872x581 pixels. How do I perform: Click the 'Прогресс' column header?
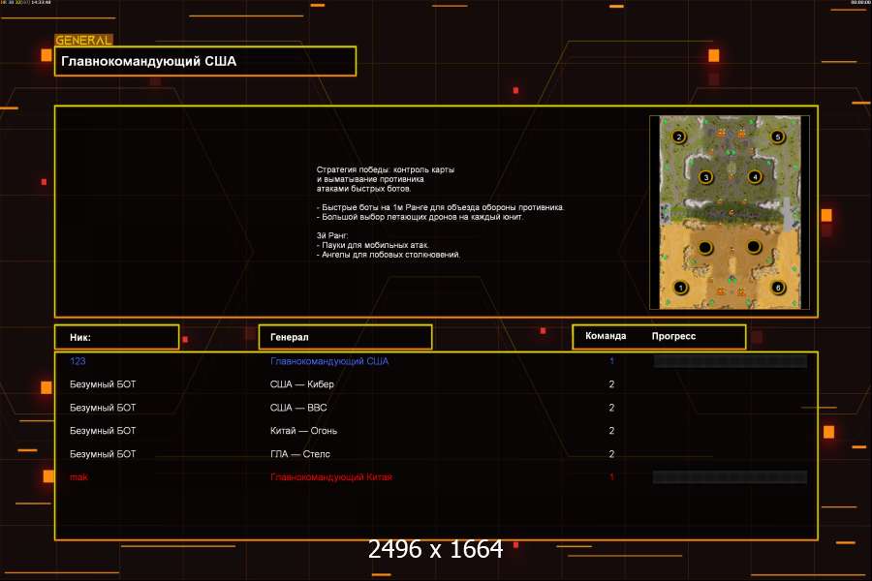(x=673, y=336)
